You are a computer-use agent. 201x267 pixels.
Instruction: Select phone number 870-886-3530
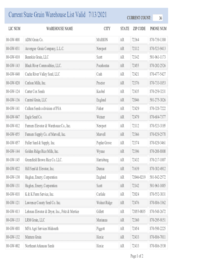tap(158, 246)
